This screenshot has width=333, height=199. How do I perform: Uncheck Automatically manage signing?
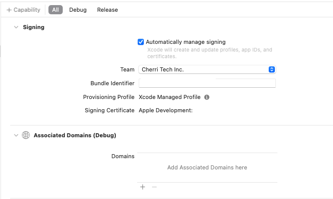pyautogui.click(x=141, y=42)
